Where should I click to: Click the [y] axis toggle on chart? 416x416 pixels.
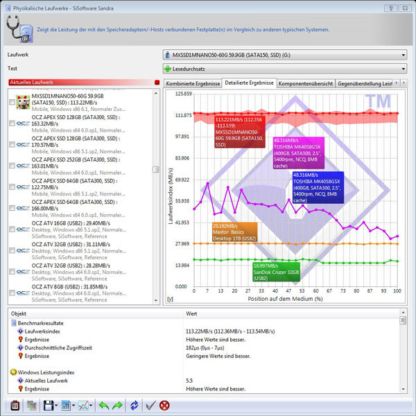(x=170, y=299)
